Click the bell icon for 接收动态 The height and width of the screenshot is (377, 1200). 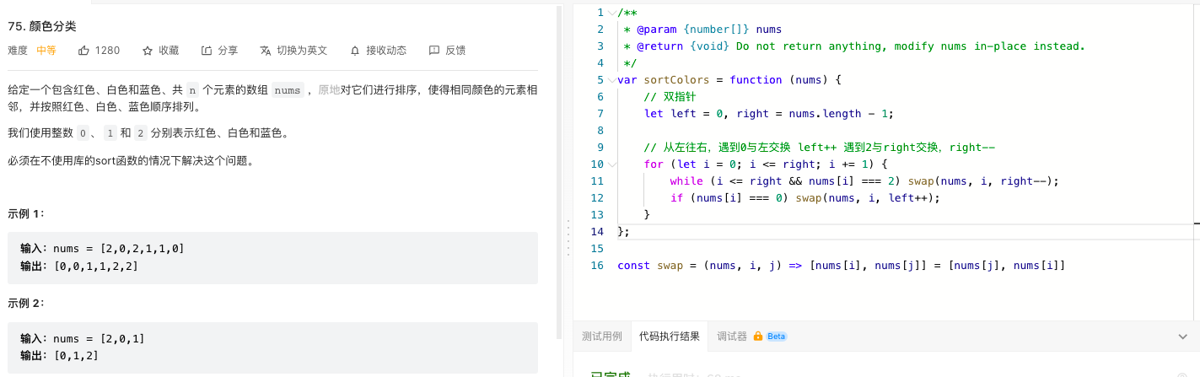pos(355,51)
